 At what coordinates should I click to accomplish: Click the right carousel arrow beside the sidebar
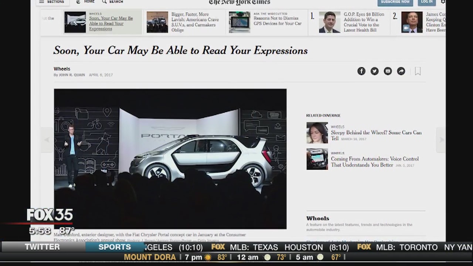(442, 139)
